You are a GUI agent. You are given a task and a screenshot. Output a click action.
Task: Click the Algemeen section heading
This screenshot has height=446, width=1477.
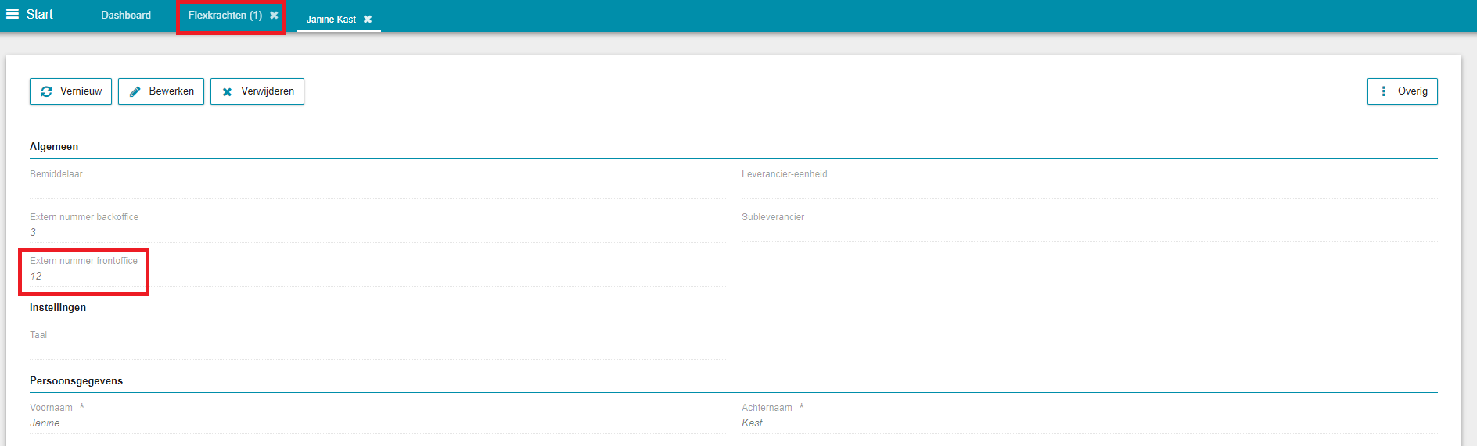tap(54, 146)
